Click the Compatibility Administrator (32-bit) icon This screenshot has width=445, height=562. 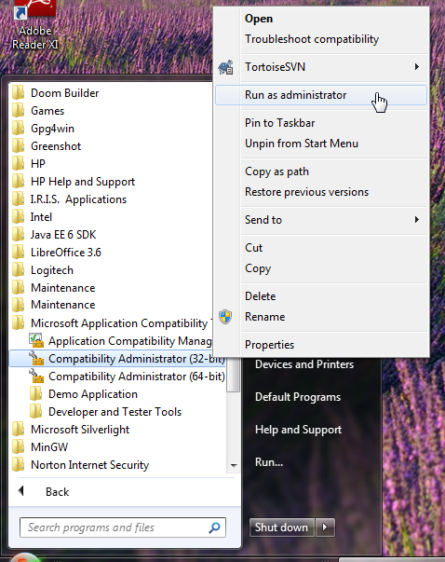coord(36,358)
